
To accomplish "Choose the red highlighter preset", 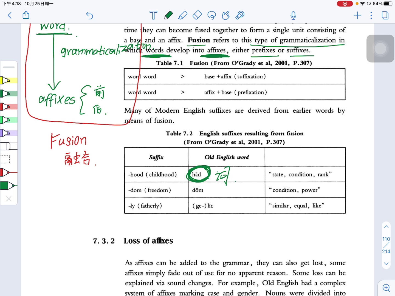I will coord(9,107).
